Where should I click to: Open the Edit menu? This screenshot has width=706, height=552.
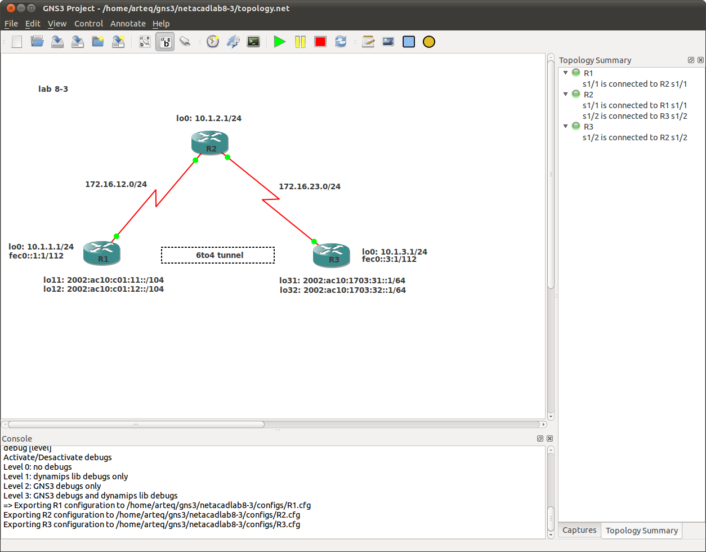pos(33,24)
